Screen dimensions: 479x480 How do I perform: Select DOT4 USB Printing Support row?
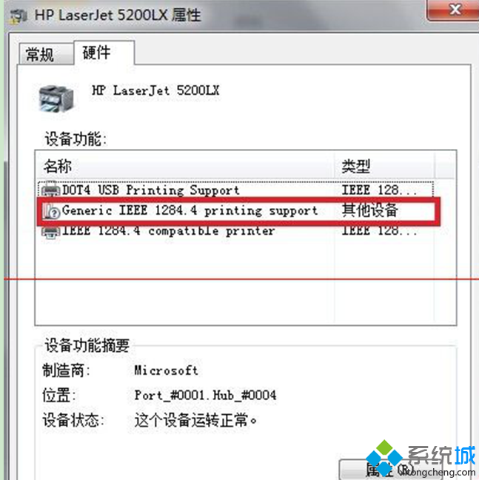tap(235, 190)
